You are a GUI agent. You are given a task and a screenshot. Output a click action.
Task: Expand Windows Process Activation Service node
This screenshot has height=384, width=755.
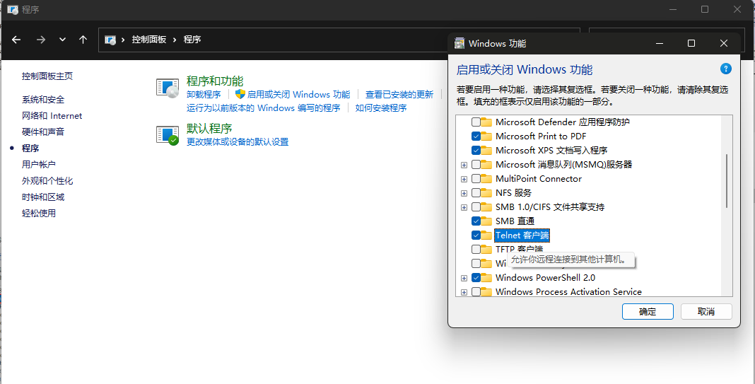pos(464,292)
